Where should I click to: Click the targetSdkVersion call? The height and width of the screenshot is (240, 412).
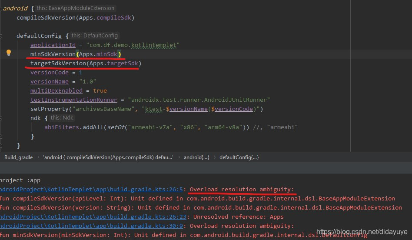[x=58, y=63]
